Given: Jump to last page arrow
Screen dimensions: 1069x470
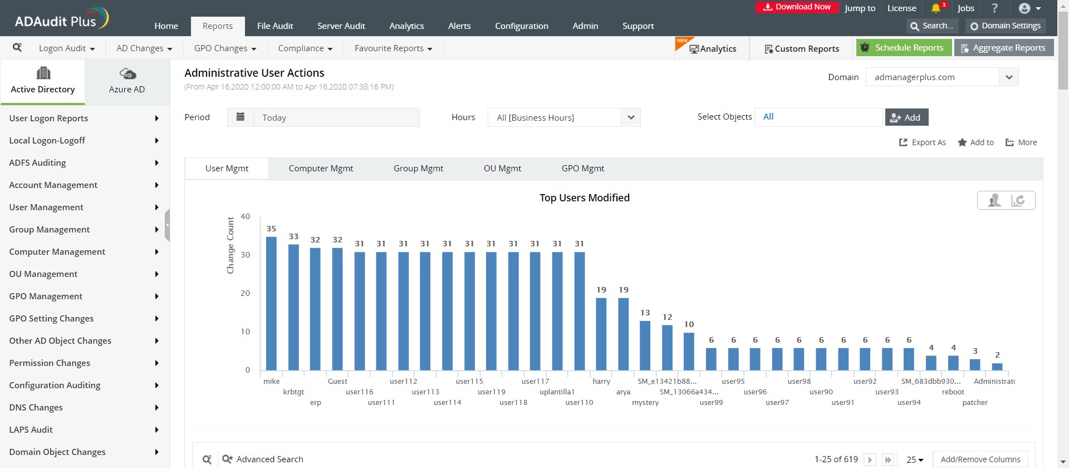Looking at the screenshot, I should (x=888, y=460).
